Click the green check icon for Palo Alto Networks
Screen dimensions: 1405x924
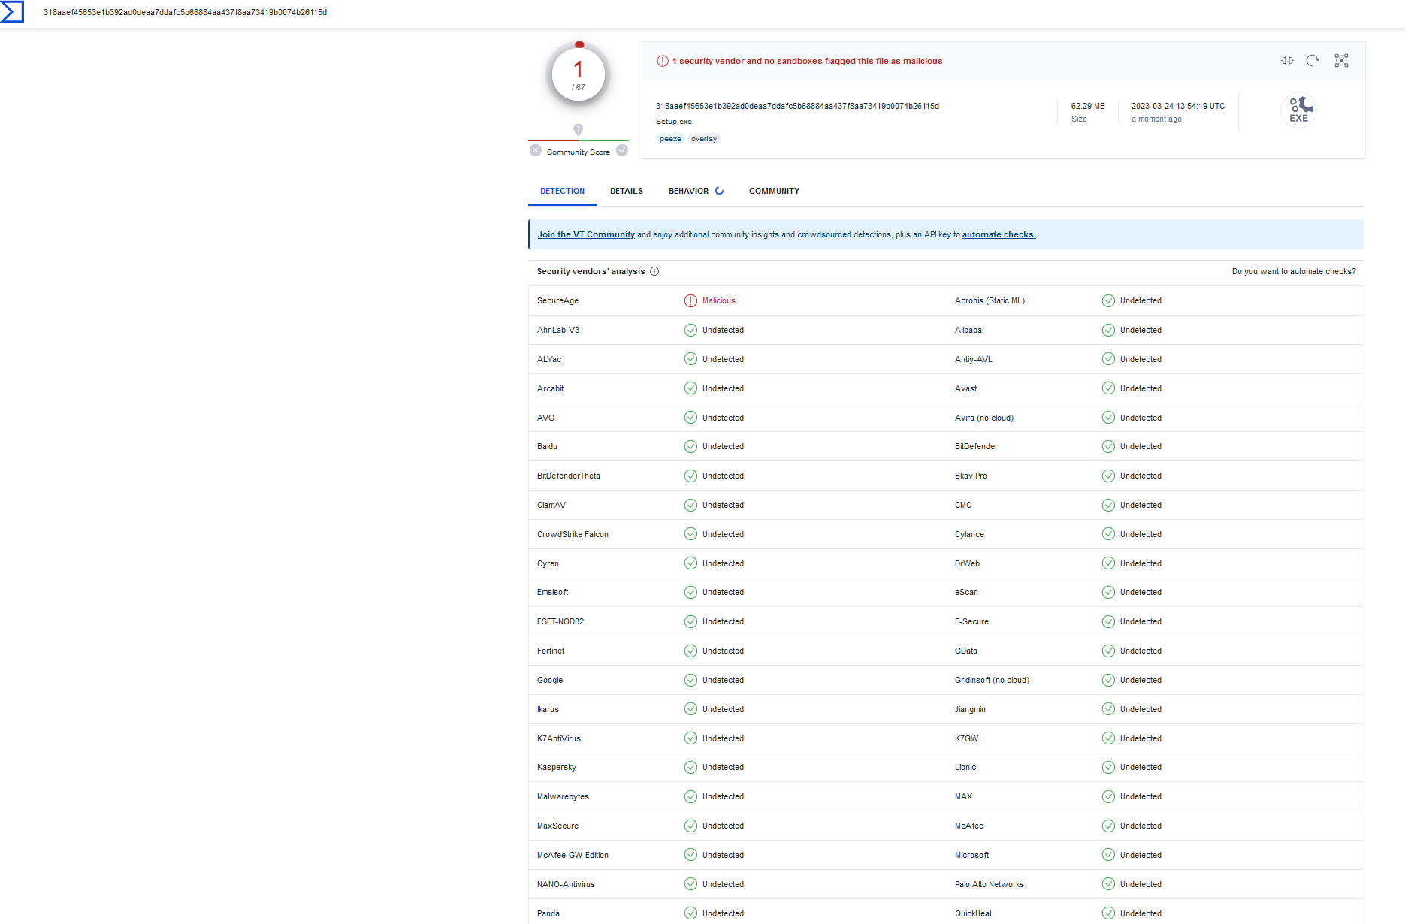point(1108,885)
